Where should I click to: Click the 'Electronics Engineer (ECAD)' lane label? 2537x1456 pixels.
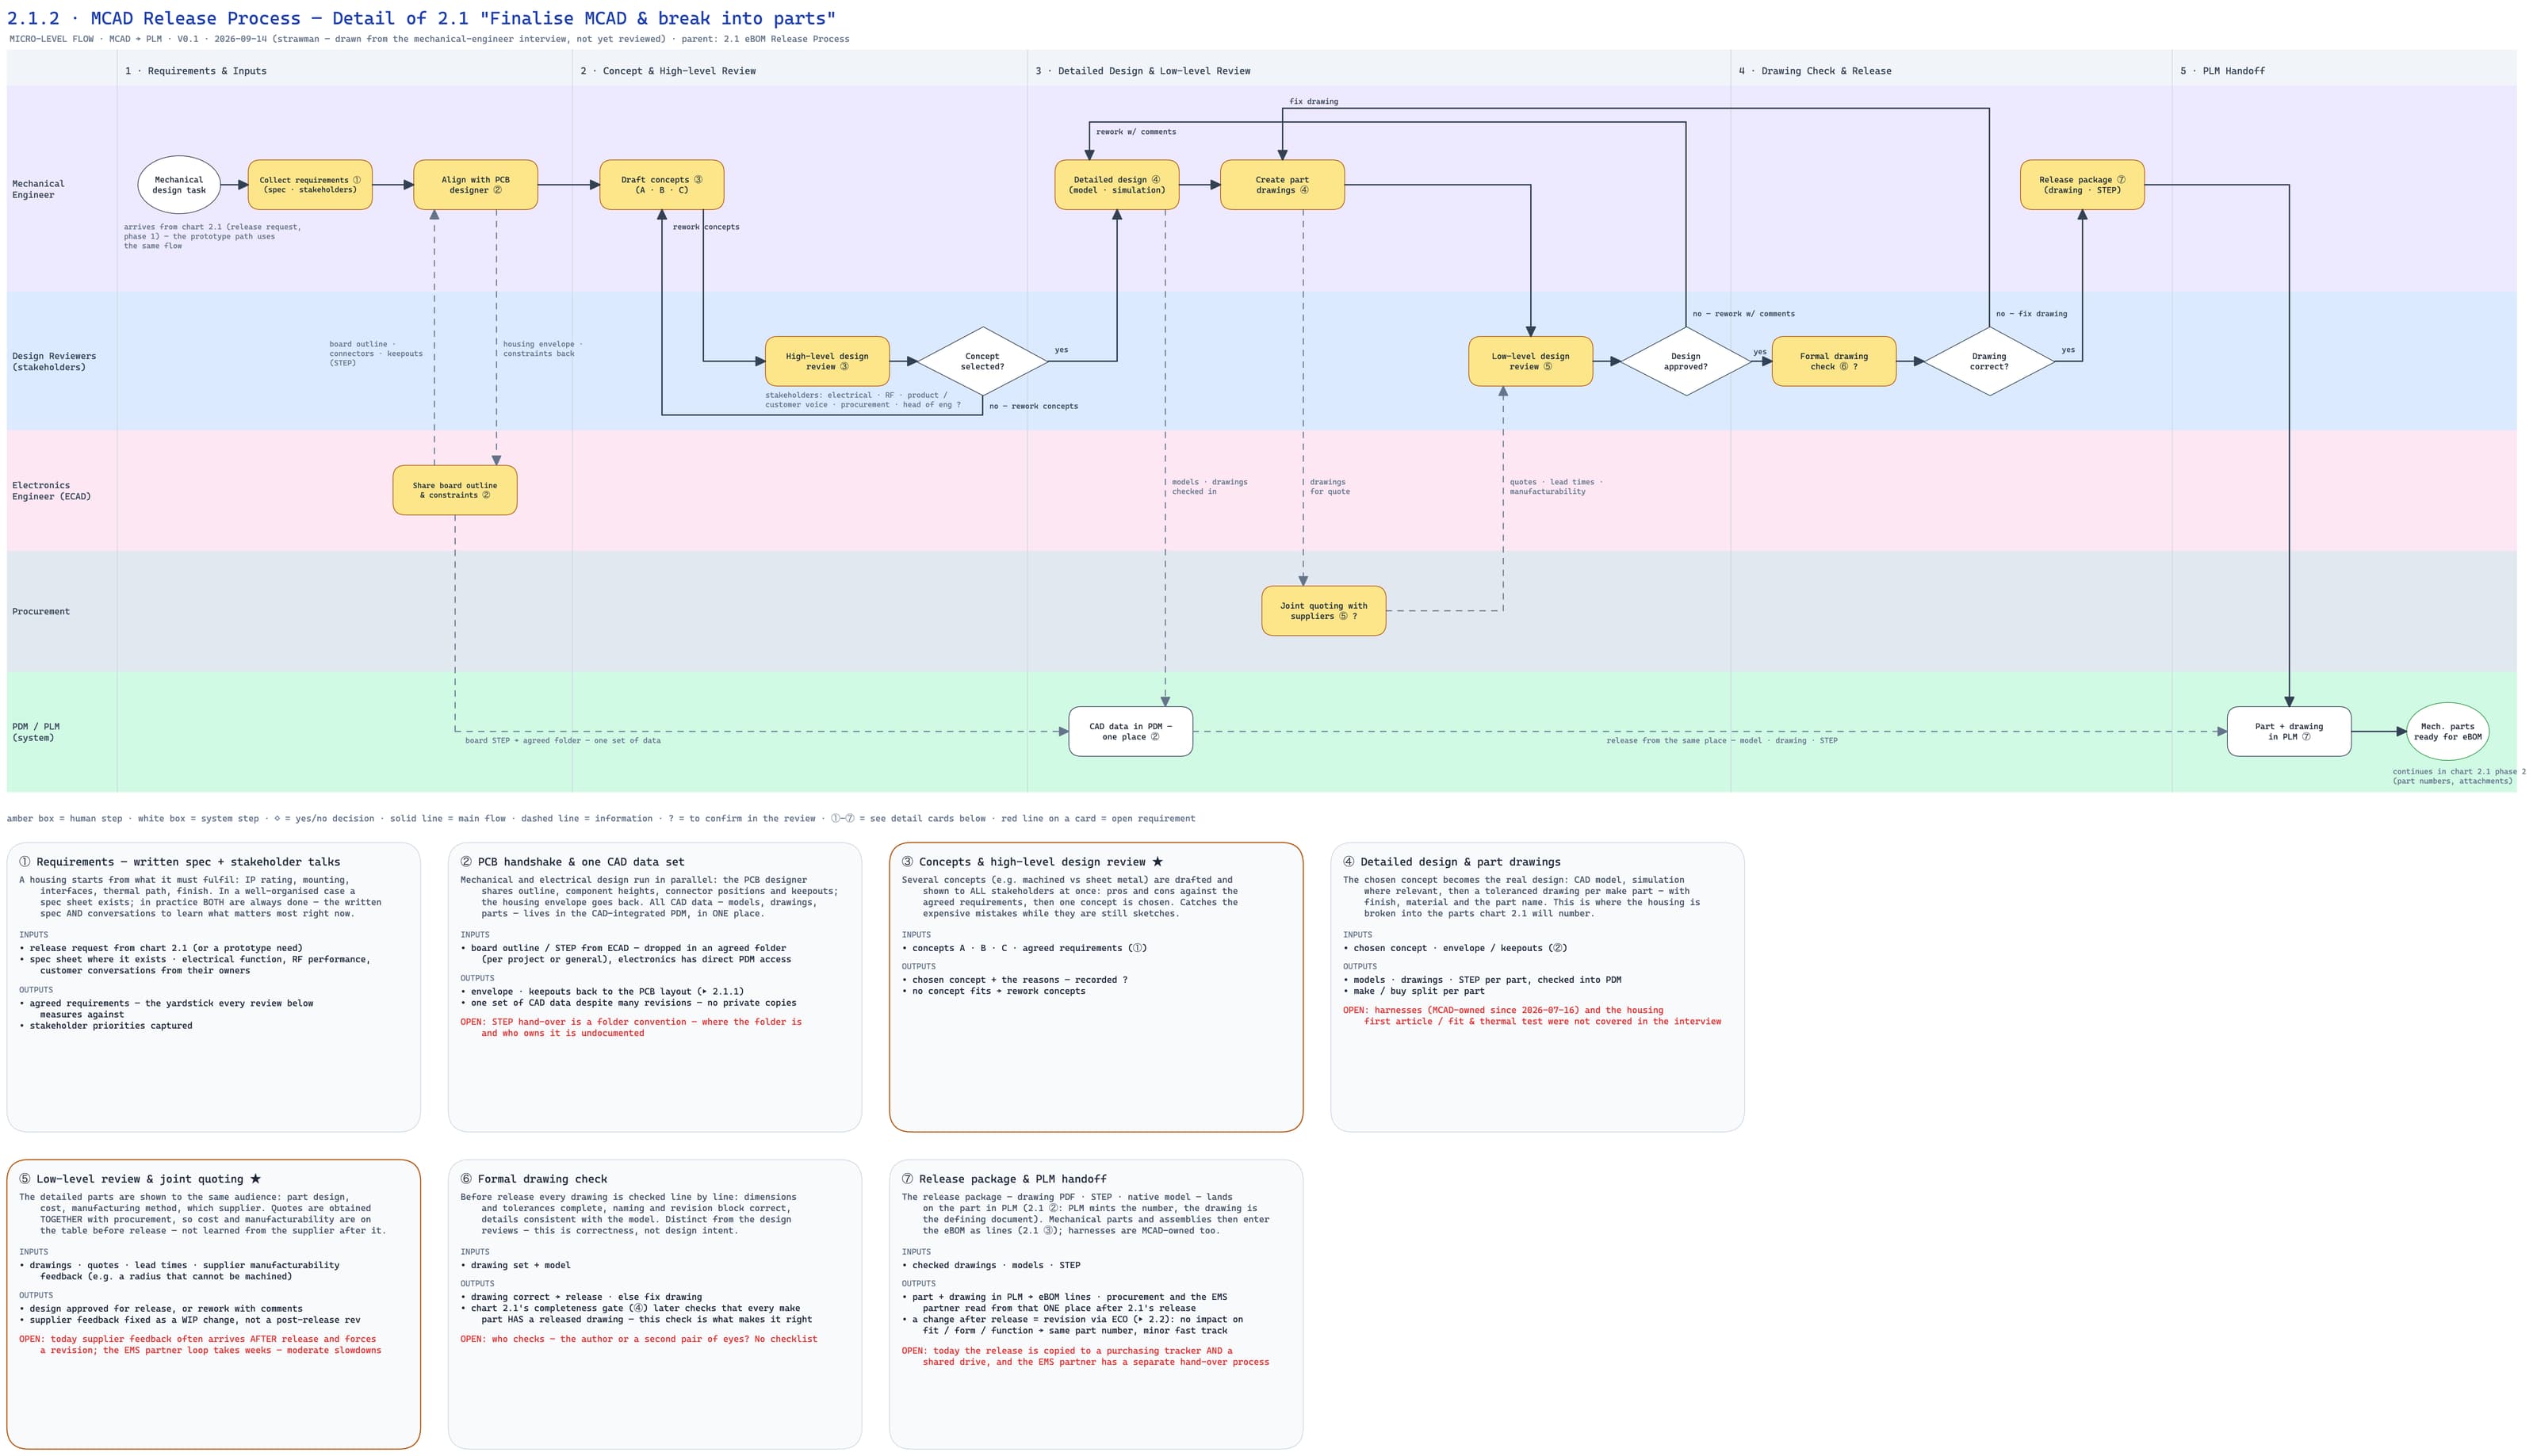pos(52,491)
